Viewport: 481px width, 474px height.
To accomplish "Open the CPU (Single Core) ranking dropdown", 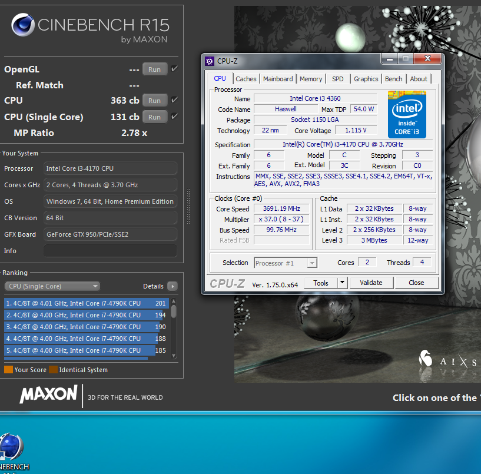I will [x=52, y=286].
